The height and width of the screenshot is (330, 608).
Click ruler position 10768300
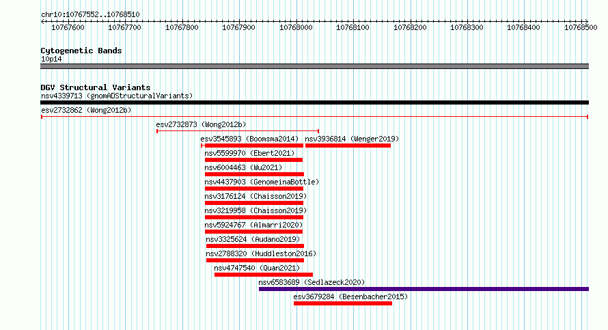(467, 27)
